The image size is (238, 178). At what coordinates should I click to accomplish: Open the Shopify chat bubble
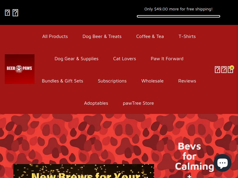pyautogui.click(x=222, y=163)
